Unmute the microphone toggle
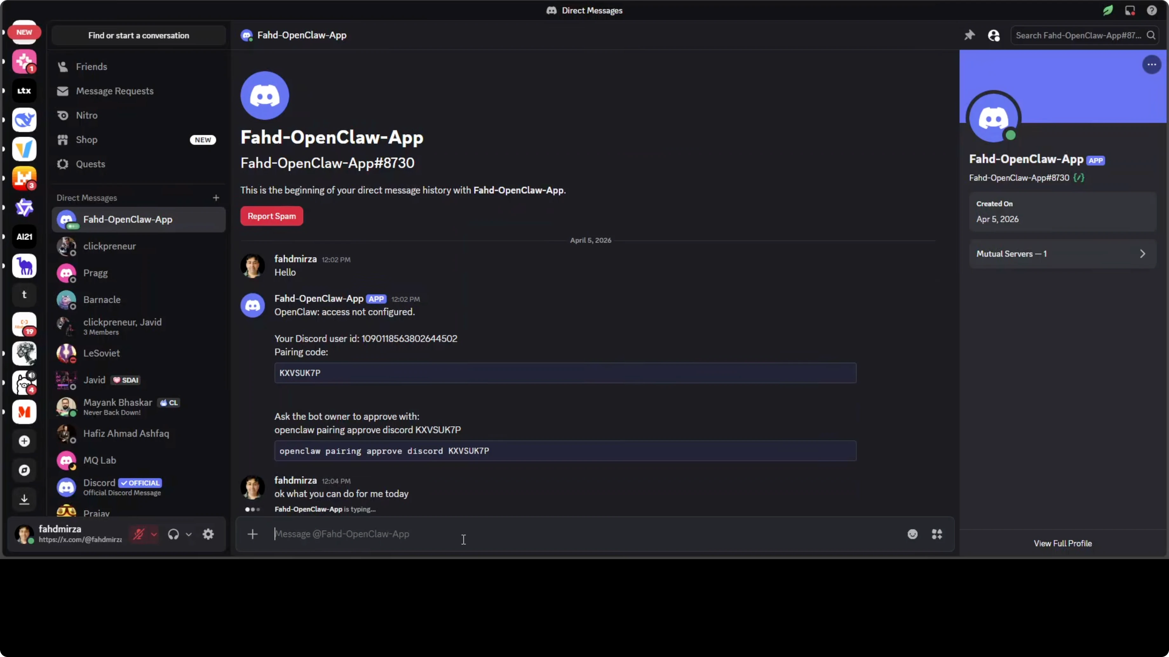1169x657 pixels. point(139,534)
